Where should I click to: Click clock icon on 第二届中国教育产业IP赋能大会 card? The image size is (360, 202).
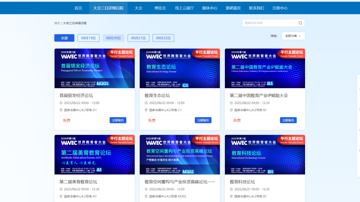[x=232, y=103]
